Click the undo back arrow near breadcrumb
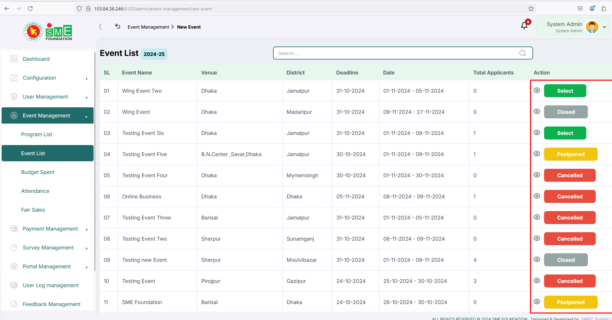612x320 pixels. (118, 26)
